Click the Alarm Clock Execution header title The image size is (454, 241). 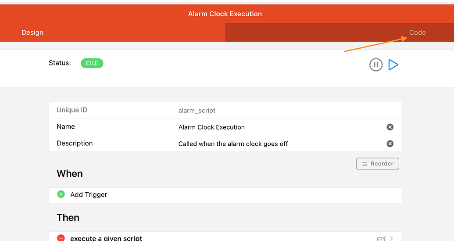pyautogui.click(x=225, y=14)
